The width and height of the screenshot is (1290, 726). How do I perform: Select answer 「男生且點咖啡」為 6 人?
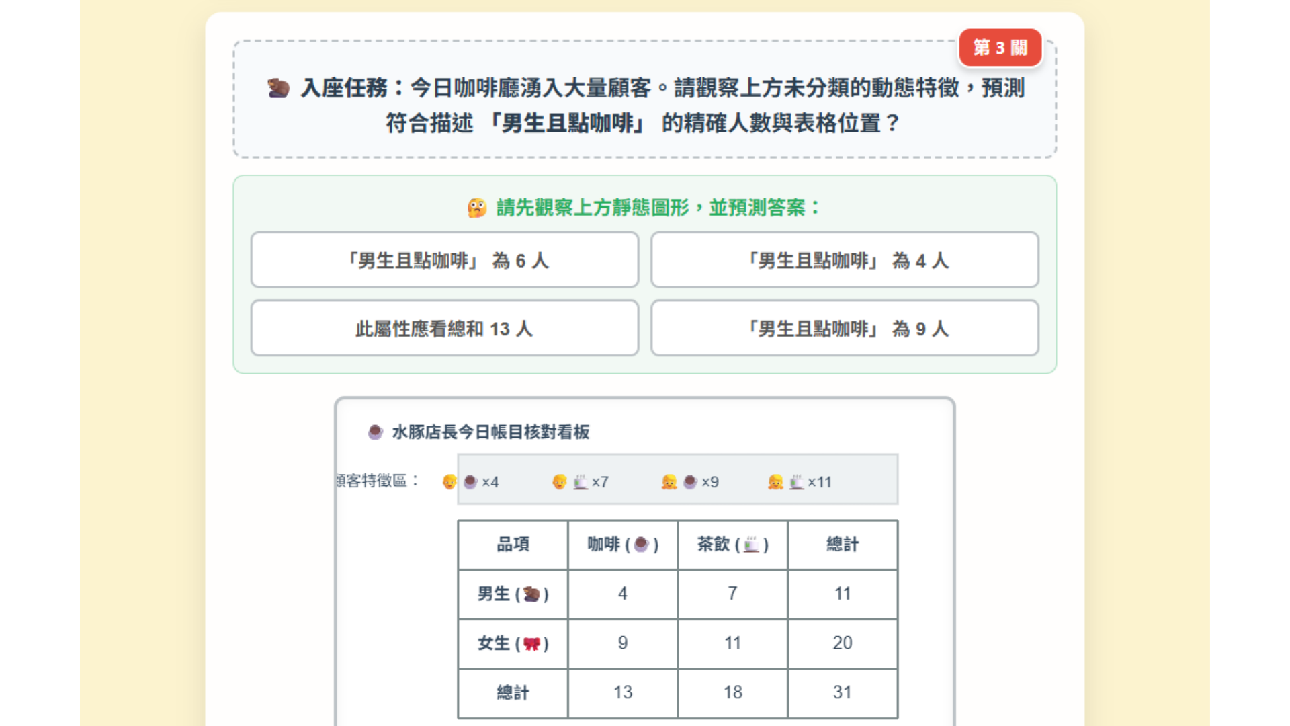(x=444, y=260)
